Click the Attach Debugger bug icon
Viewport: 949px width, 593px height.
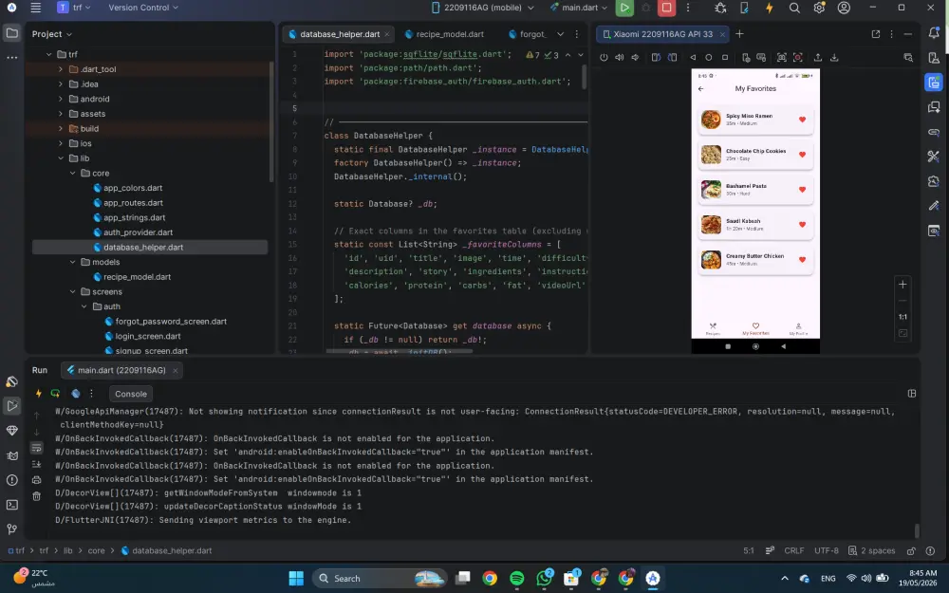(720, 8)
